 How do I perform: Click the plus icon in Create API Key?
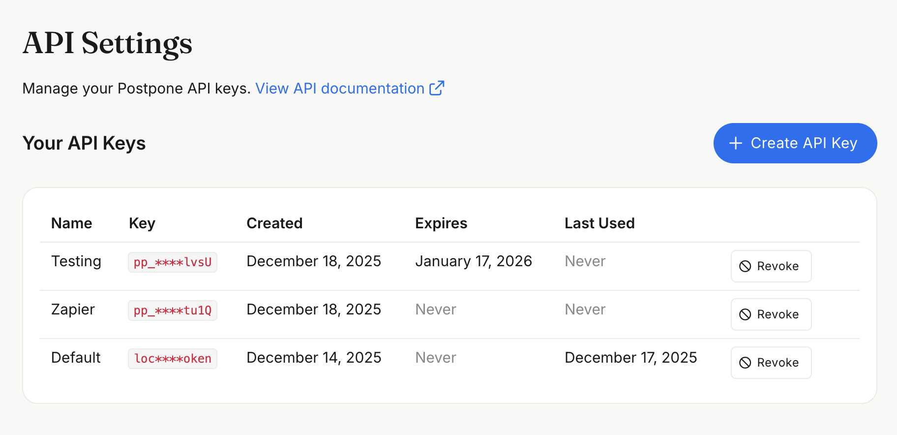click(735, 143)
